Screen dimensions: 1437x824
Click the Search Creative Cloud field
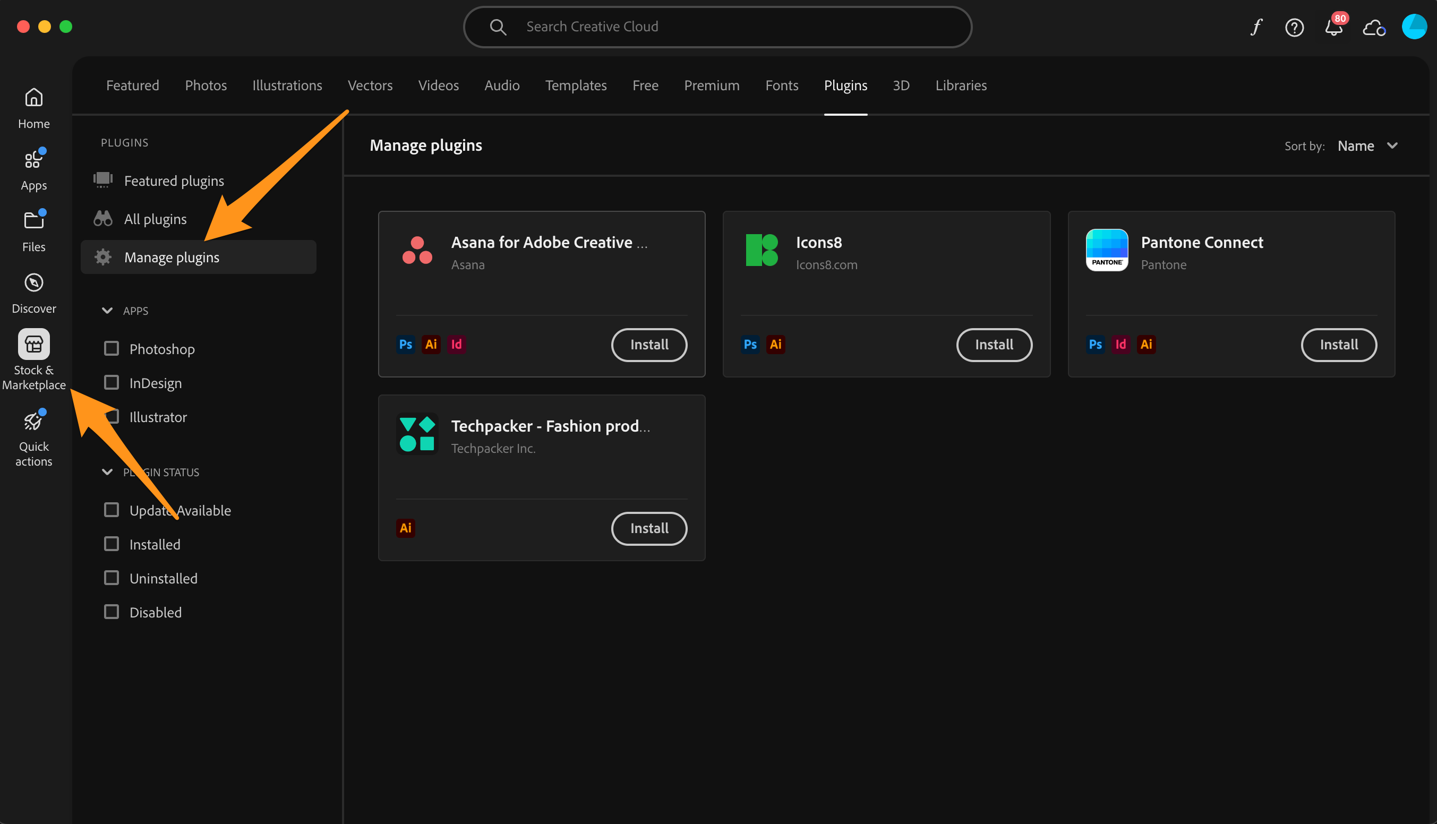click(717, 27)
